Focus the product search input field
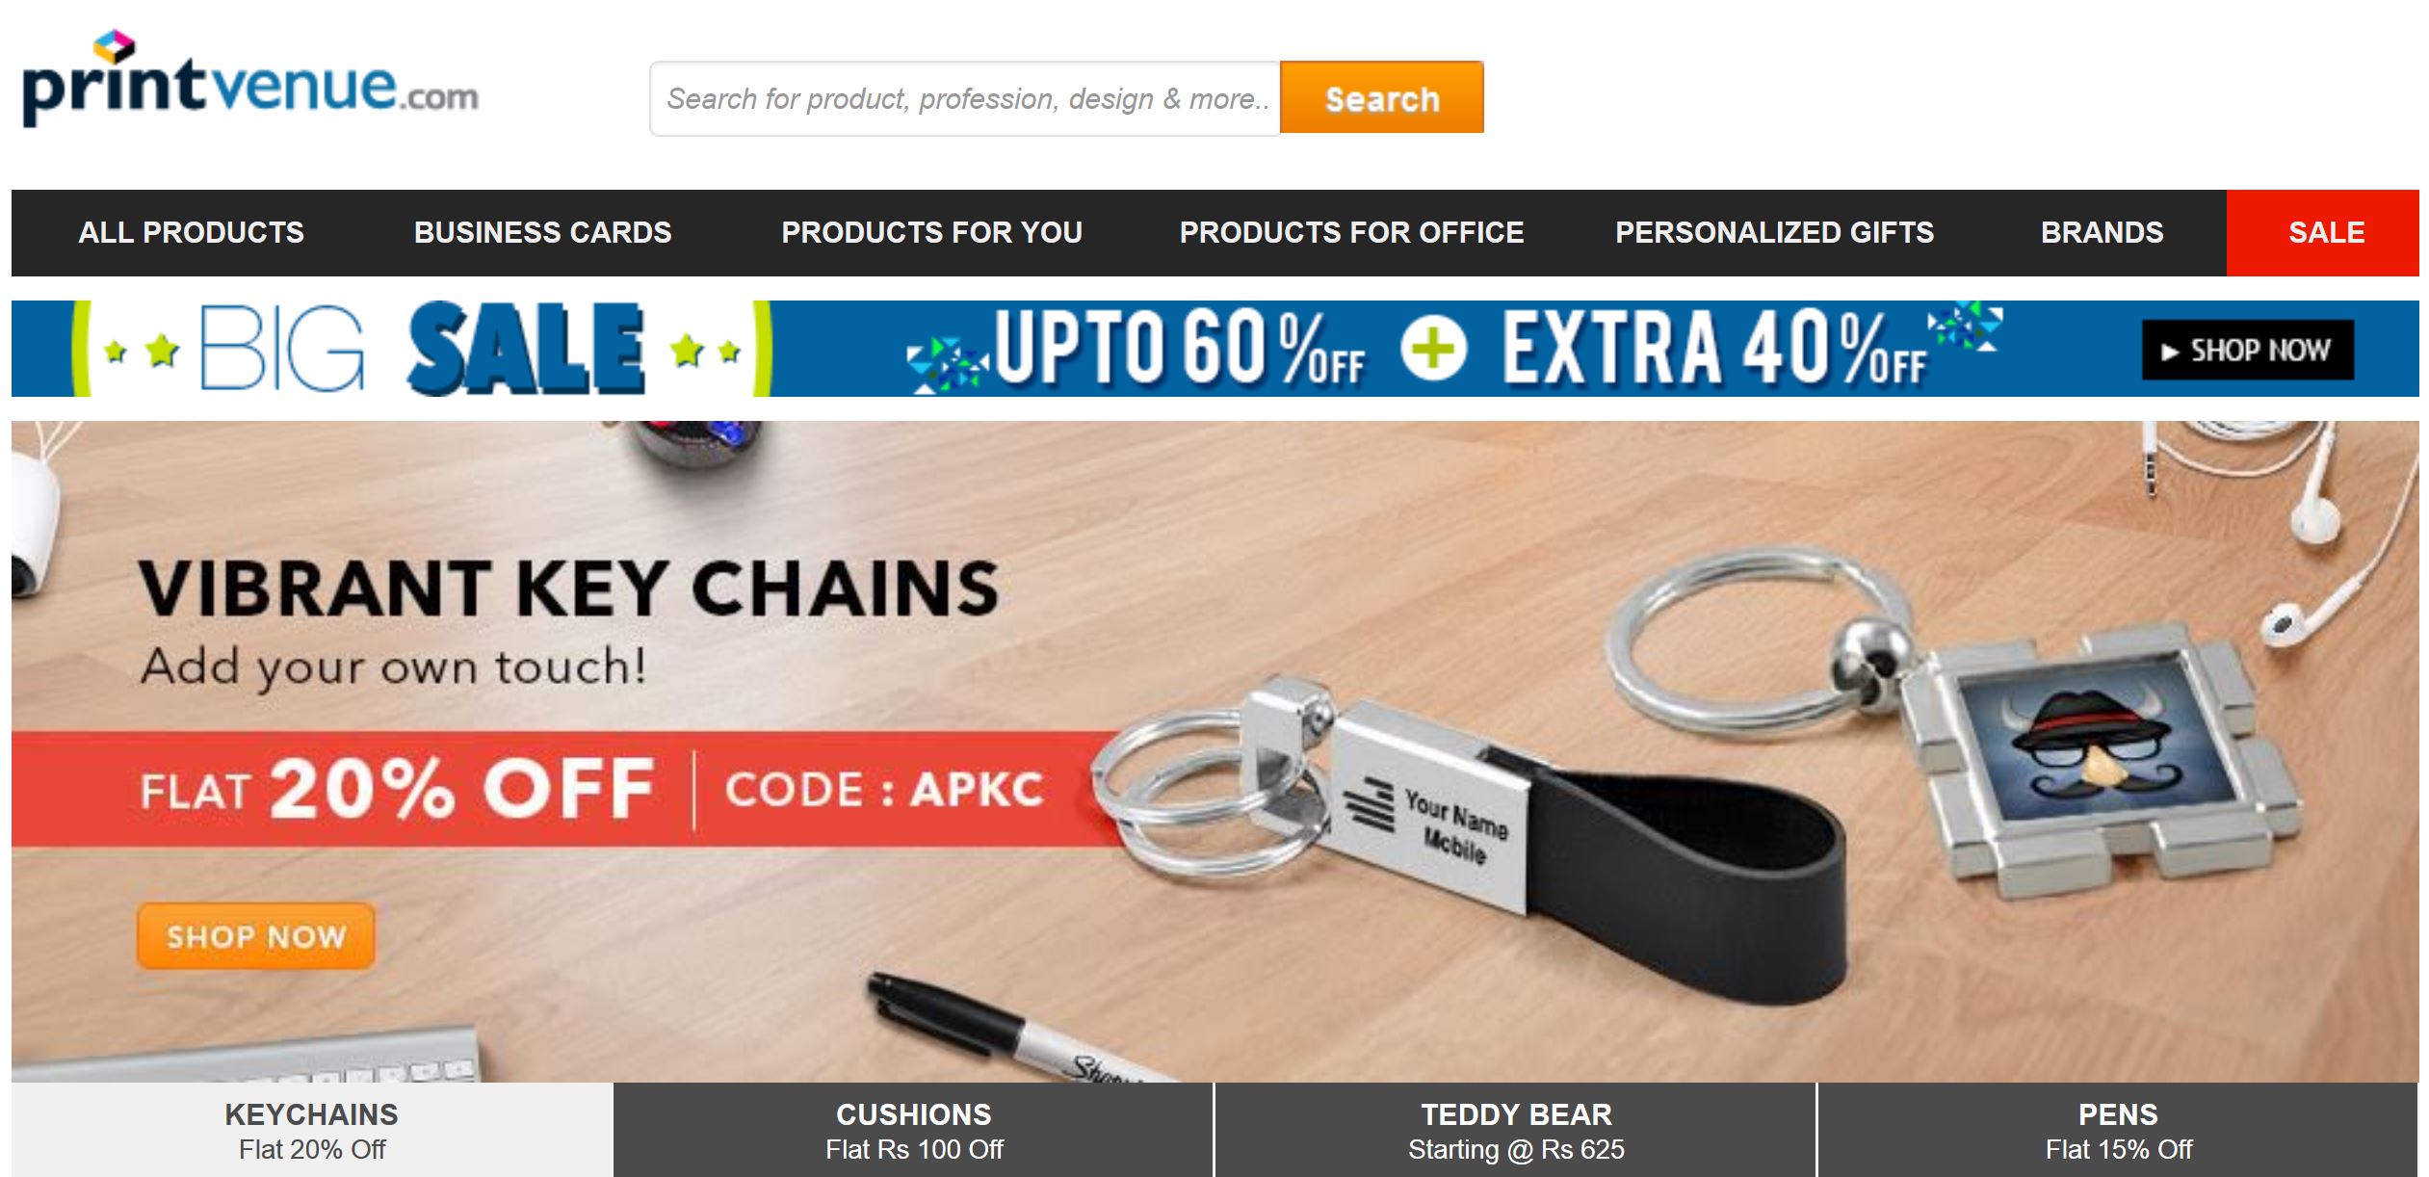Viewport: 2429px width, 1177px height. point(965,98)
